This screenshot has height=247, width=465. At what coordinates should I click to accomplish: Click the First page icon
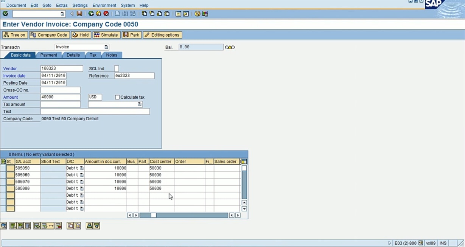(144, 14)
